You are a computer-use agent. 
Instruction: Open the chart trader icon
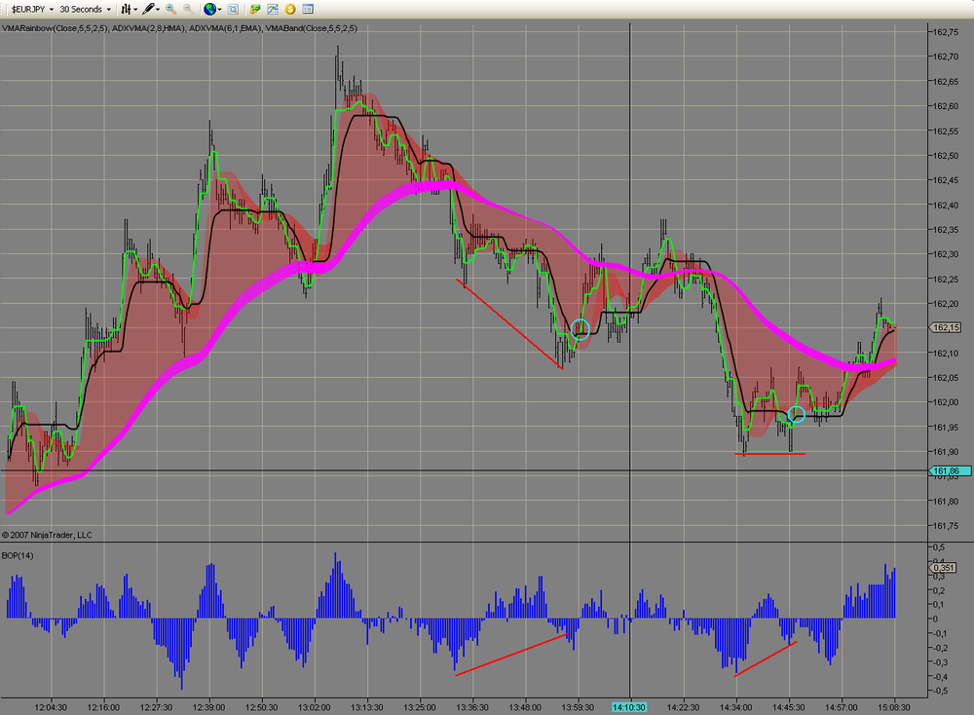tap(255, 10)
